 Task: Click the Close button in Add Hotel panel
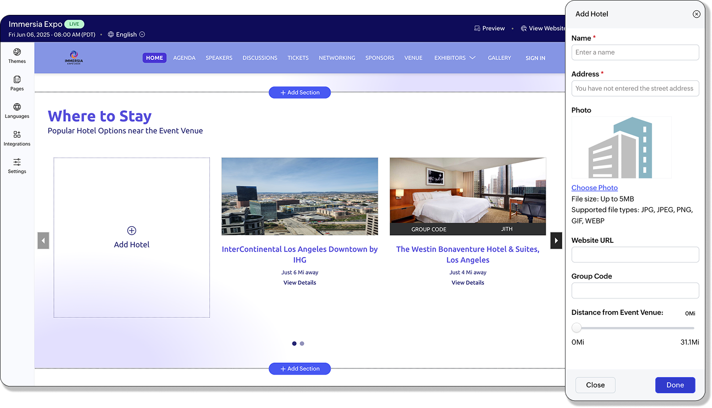595,385
